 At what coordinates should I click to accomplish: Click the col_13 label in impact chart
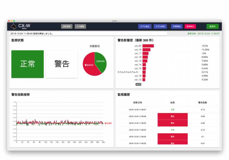pyautogui.click(x=138, y=61)
